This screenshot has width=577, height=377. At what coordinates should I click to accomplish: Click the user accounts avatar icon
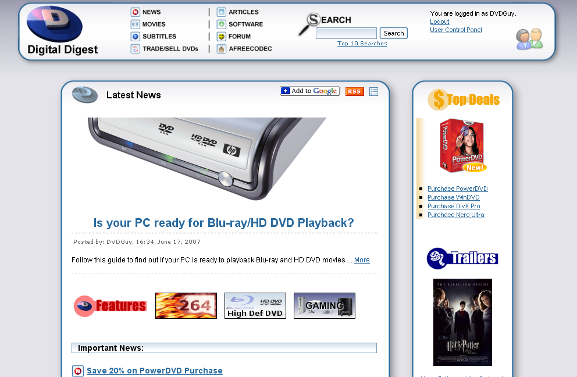point(529,38)
